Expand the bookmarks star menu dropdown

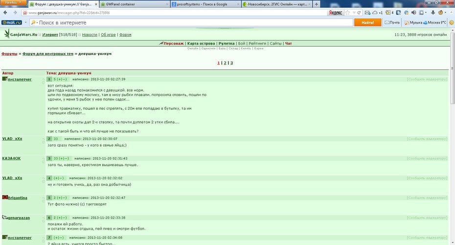[x=426, y=13]
